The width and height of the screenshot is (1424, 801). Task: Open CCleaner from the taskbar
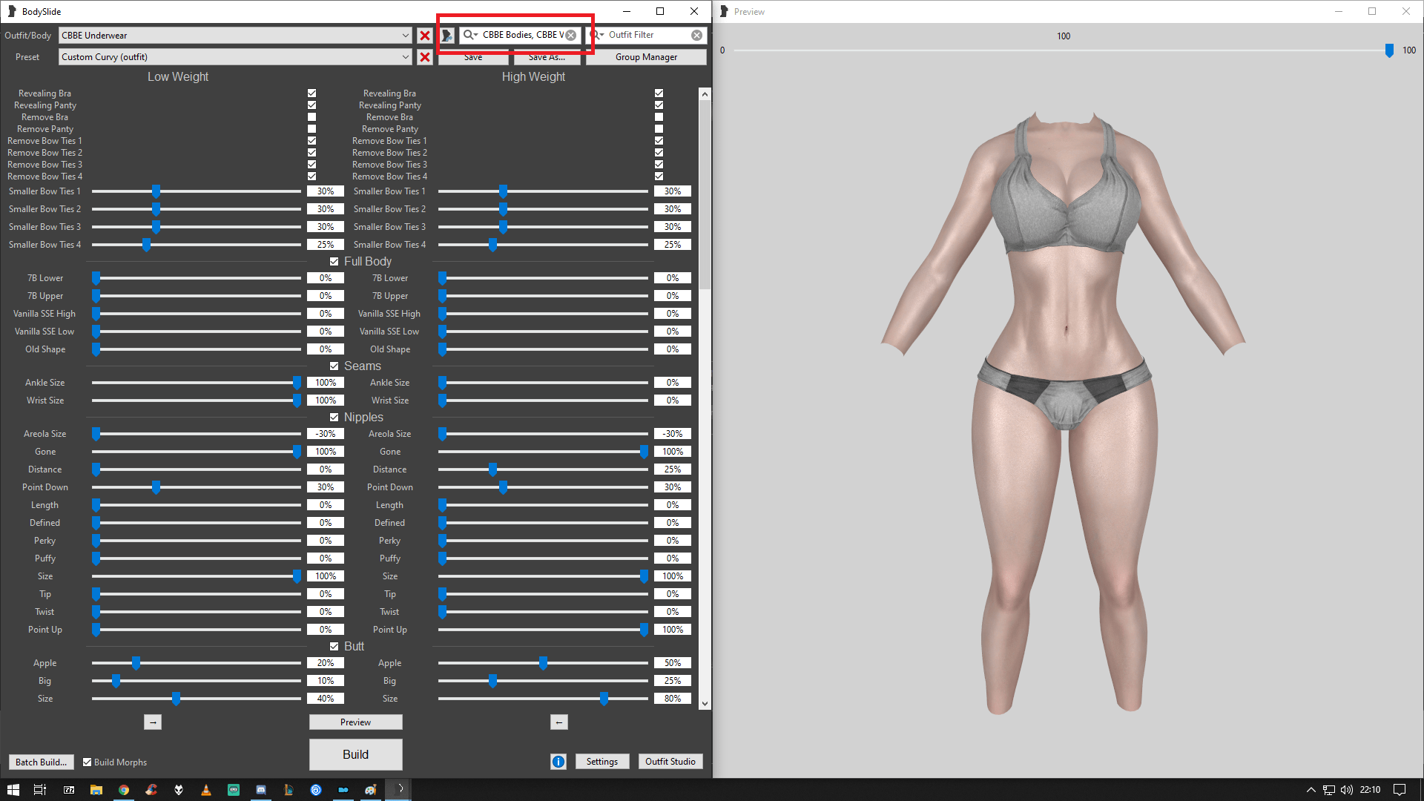click(151, 790)
